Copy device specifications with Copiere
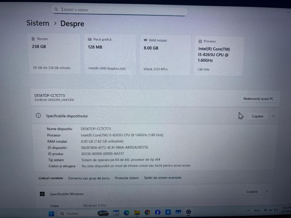Viewport: 291px width, 218px height. [257, 116]
